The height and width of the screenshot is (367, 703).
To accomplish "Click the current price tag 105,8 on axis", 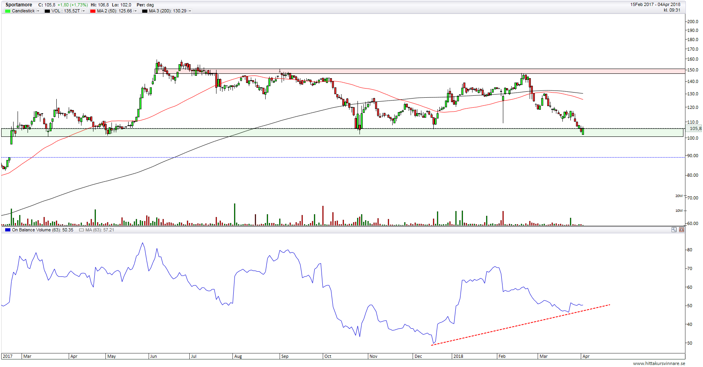I will coord(694,128).
